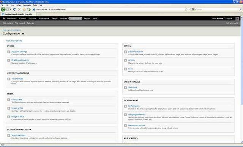
Task: Click icon next to Cron
Action: tap(125, 69)
